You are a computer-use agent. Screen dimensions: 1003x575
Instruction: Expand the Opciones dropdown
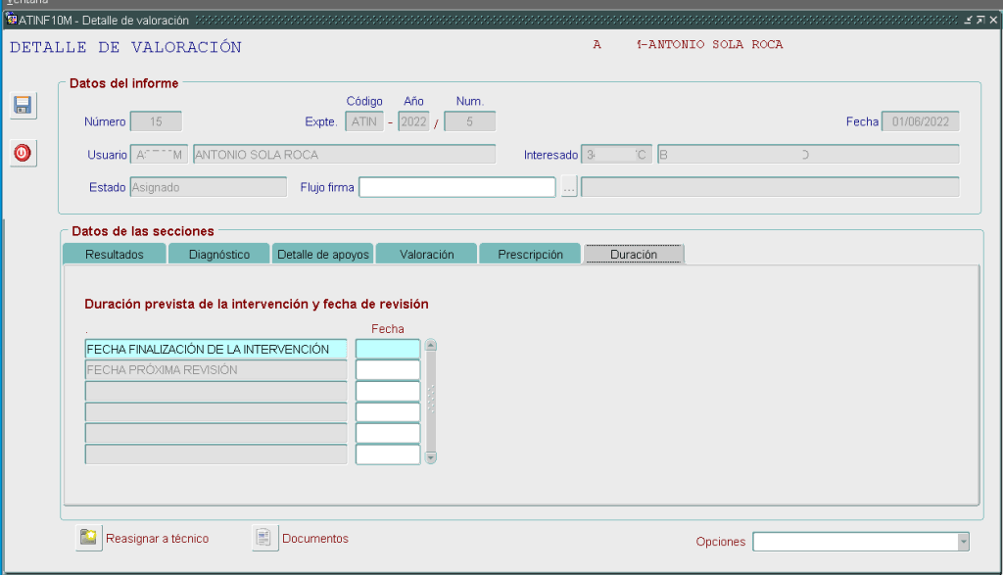pos(962,542)
